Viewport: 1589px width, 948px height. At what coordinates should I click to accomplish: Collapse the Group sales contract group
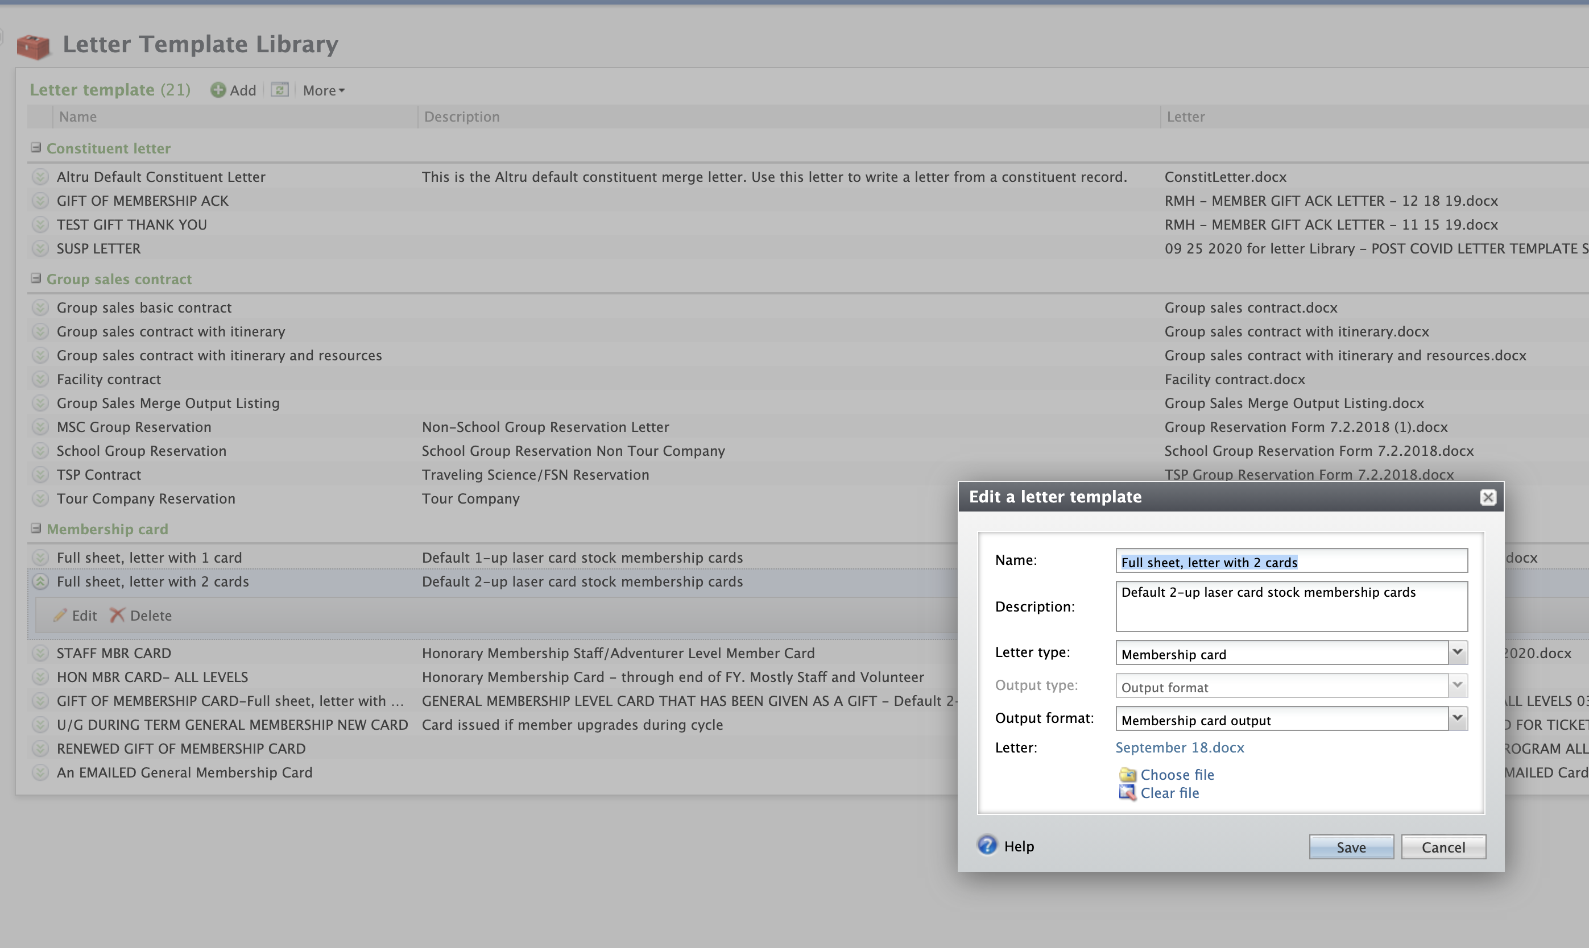click(36, 278)
